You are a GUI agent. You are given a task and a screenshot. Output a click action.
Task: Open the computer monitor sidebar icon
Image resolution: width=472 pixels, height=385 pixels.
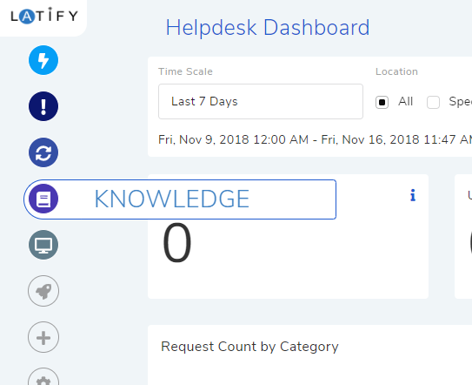tap(43, 245)
